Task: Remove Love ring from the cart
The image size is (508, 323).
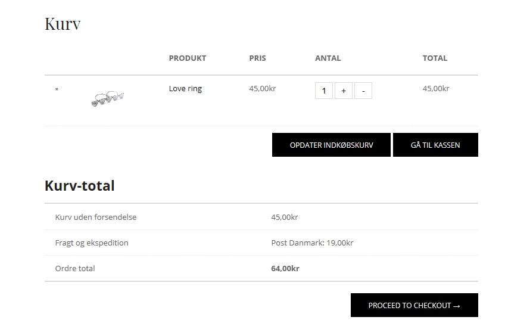Action: pyautogui.click(x=57, y=89)
